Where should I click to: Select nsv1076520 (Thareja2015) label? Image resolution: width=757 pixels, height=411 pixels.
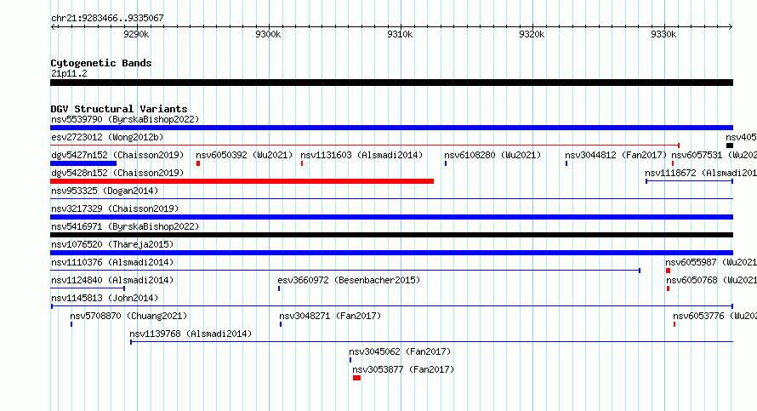pos(112,244)
